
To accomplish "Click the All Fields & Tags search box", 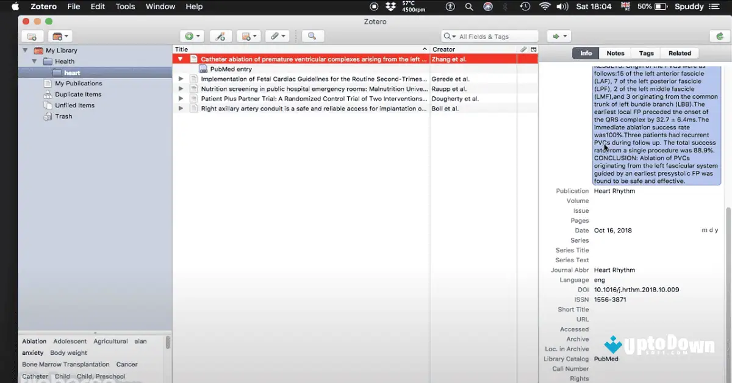I will [488, 36].
